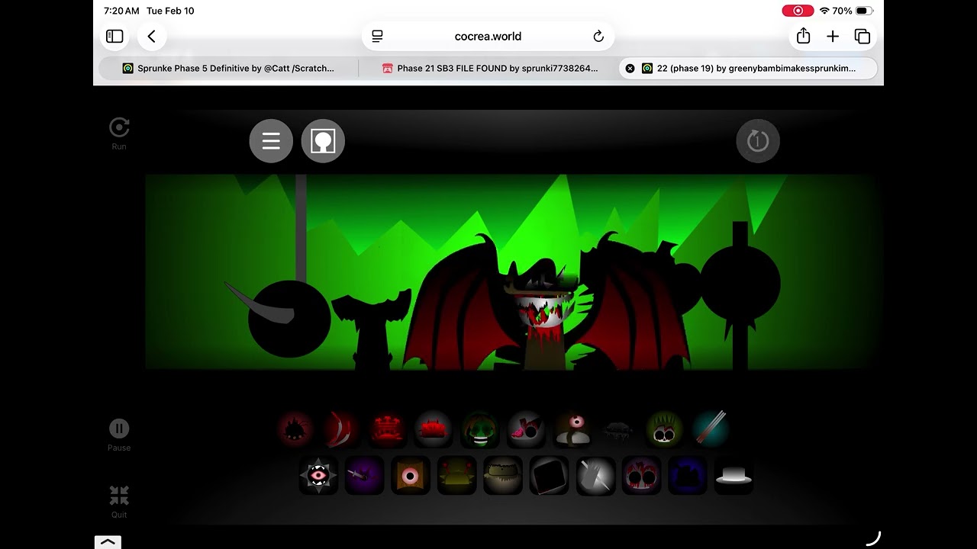Expand the bottom chevron-up handle
Screen dimensions: 977x549
coord(108,542)
